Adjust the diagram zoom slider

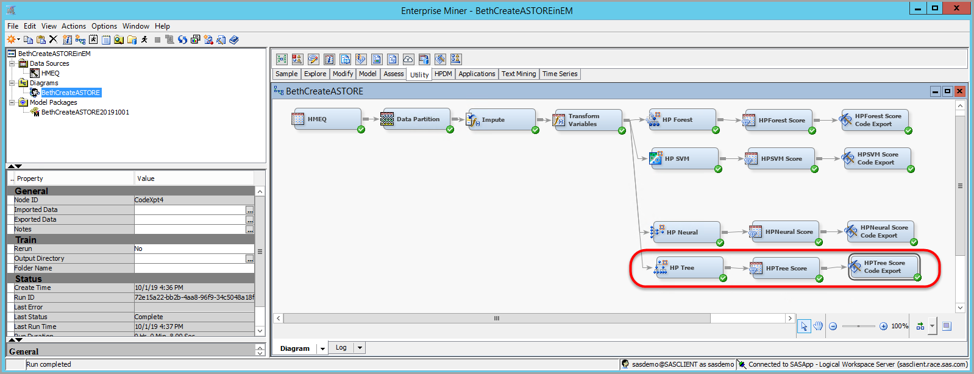(x=858, y=326)
